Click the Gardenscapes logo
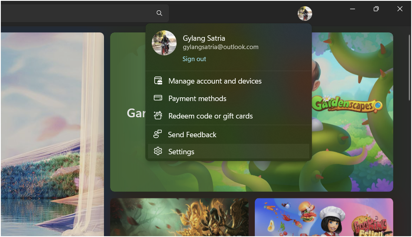Viewport: 412px width, 237px height. [347, 104]
